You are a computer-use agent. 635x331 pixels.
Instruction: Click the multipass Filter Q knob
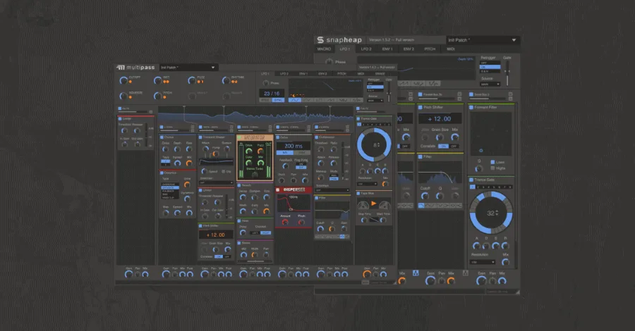click(x=332, y=229)
